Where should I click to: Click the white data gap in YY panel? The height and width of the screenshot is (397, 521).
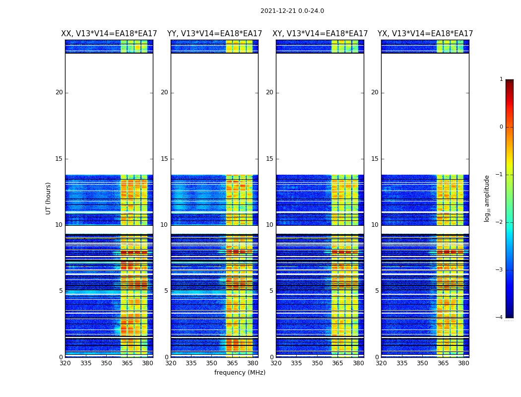(x=215, y=114)
